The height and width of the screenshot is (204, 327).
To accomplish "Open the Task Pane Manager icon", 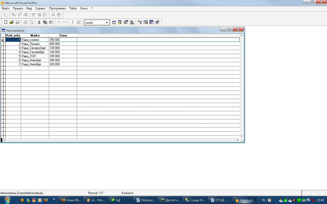I will pyautogui.click(x=151, y=22).
